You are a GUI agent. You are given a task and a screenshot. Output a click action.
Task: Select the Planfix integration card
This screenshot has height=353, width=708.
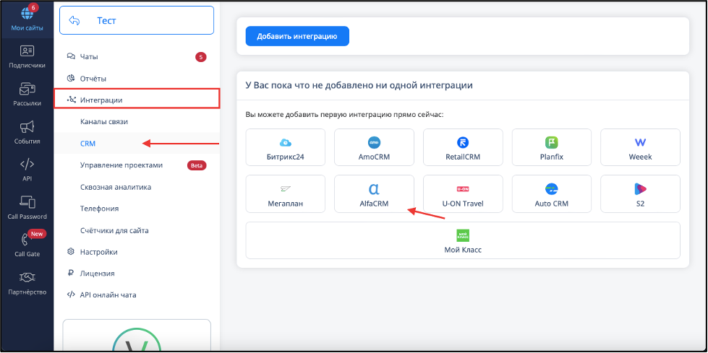(x=551, y=147)
